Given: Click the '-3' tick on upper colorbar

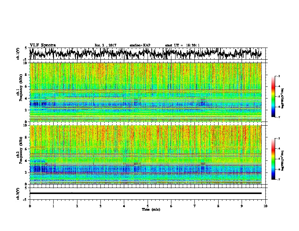Looking at the screenshot, I should click(278, 76).
